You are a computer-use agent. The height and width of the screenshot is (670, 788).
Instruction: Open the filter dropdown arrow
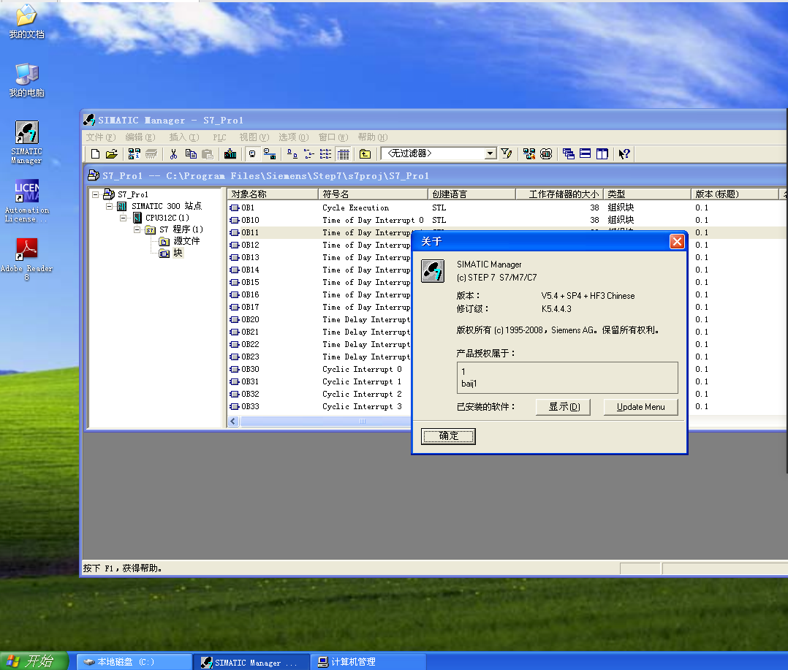point(490,153)
